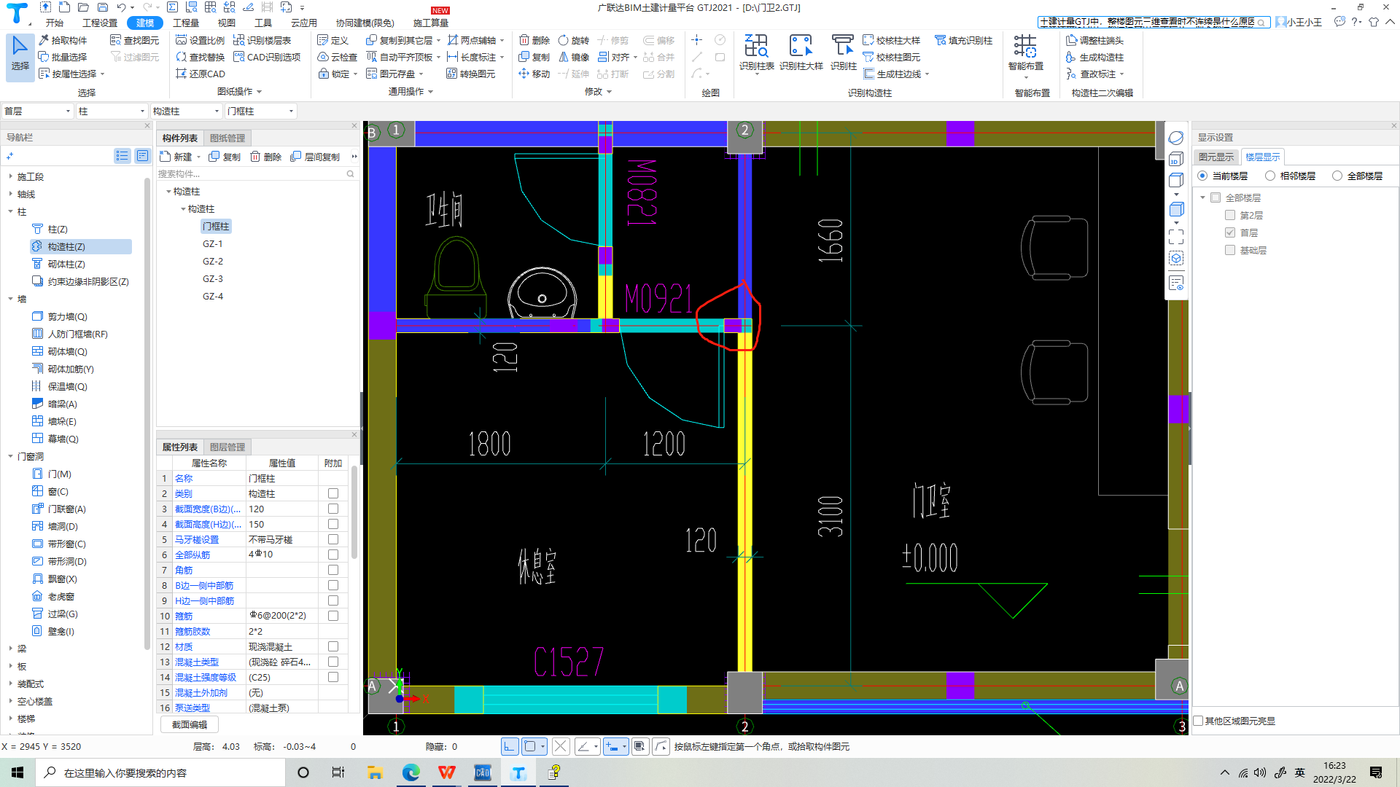
Task: Check the 第2层 checkbox
Action: pos(1230,215)
